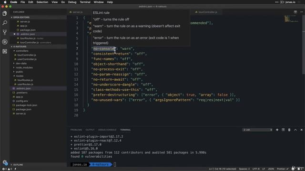Viewport: 305px width, 171px height.
Task: Open the Selection menu
Action: pyautogui.click(x=42, y=2)
